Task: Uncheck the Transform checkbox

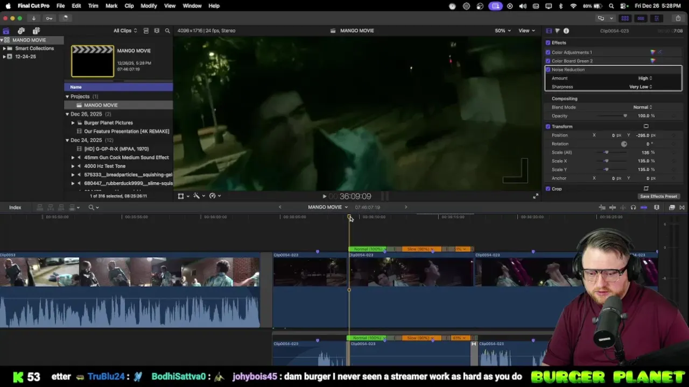Action: click(548, 126)
